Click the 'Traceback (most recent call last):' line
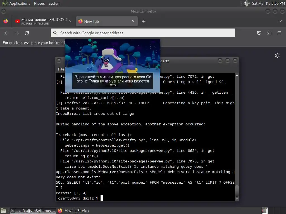286x214 pixels. pyautogui.click(x=94, y=135)
